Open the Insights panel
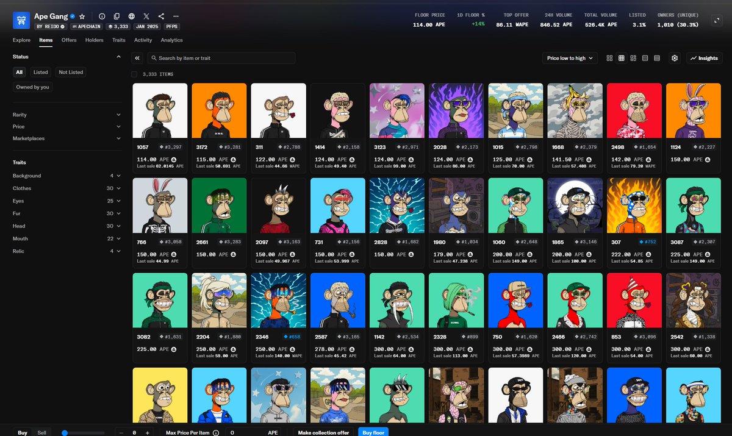The image size is (732, 436). pyautogui.click(x=704, y=58)
